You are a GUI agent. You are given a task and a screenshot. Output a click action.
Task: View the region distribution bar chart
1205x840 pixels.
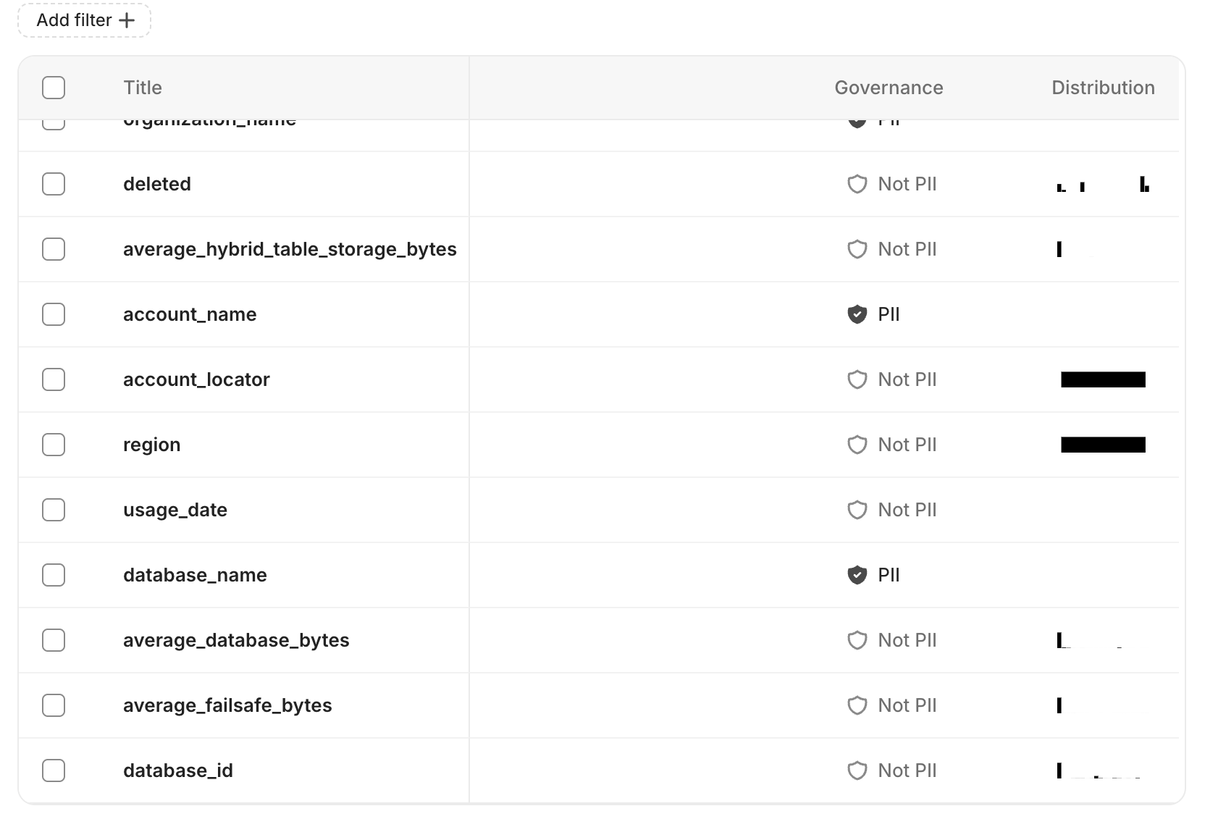tap(1103, 445)
